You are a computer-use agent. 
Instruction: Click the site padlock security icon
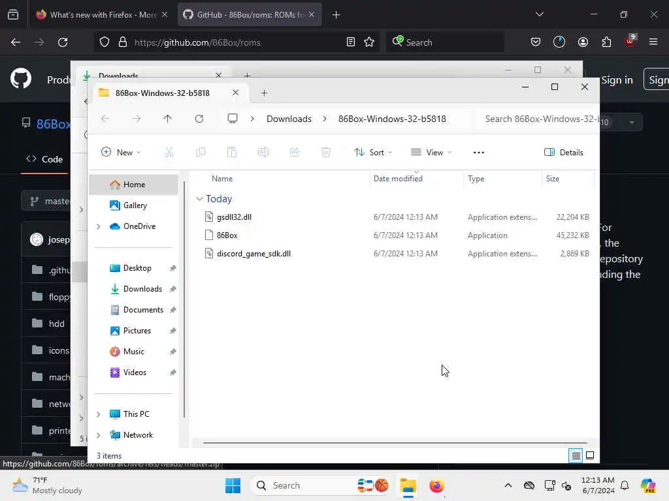(123, 42)
